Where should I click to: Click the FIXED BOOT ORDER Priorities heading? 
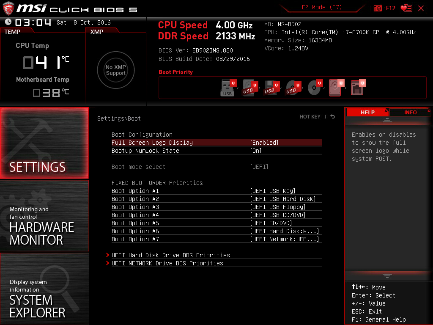pos(157,183)
